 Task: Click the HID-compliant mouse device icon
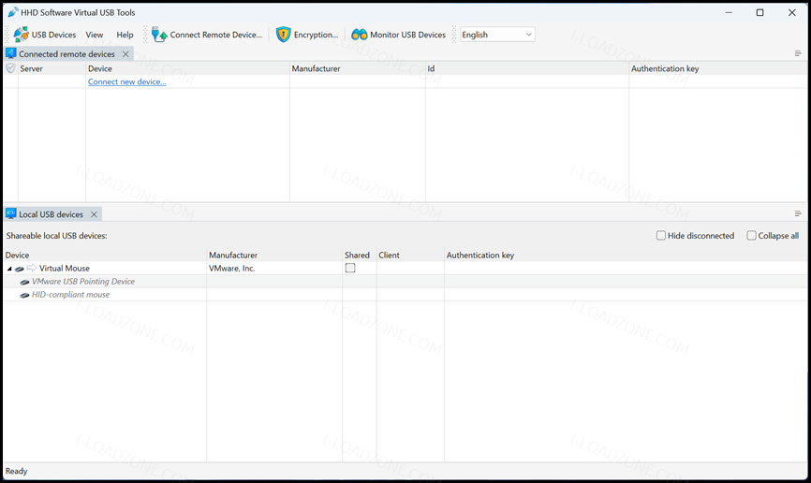[x=24, y=295]
